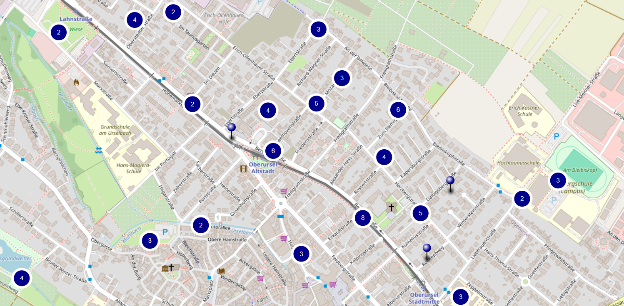
Task: Click the 3 cluster at Zeppelinstraße
Action: coord(461,297)
